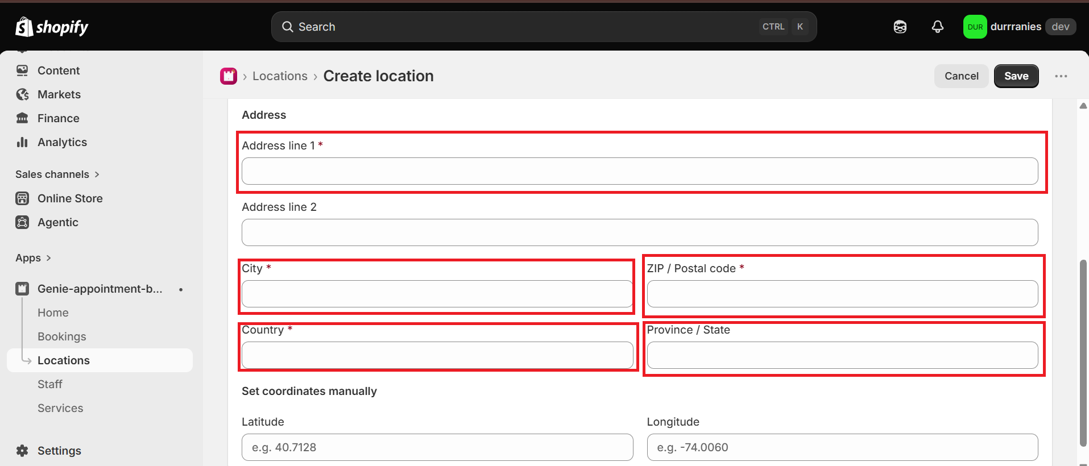Click the Agentic channel icon
Image resolution: width=1089 pixels, height=466 pixels.
[22, 222]
